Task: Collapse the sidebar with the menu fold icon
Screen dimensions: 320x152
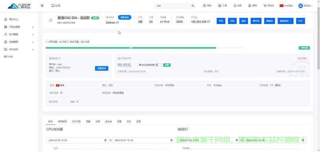Action: [42, 6]
